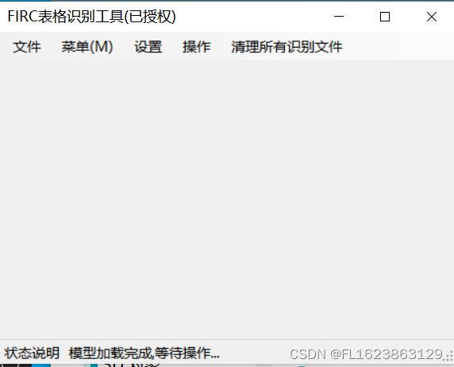Click blank status bar space before the CSDN watermark
The width and height of the screenshot is (454, 367).
click(x=255, y=353)
